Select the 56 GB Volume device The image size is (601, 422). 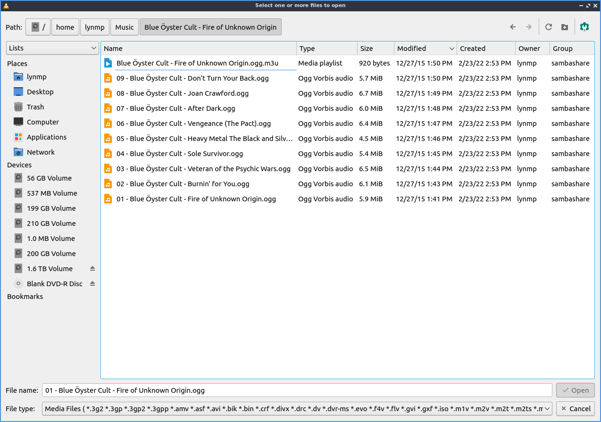point(49,178)
